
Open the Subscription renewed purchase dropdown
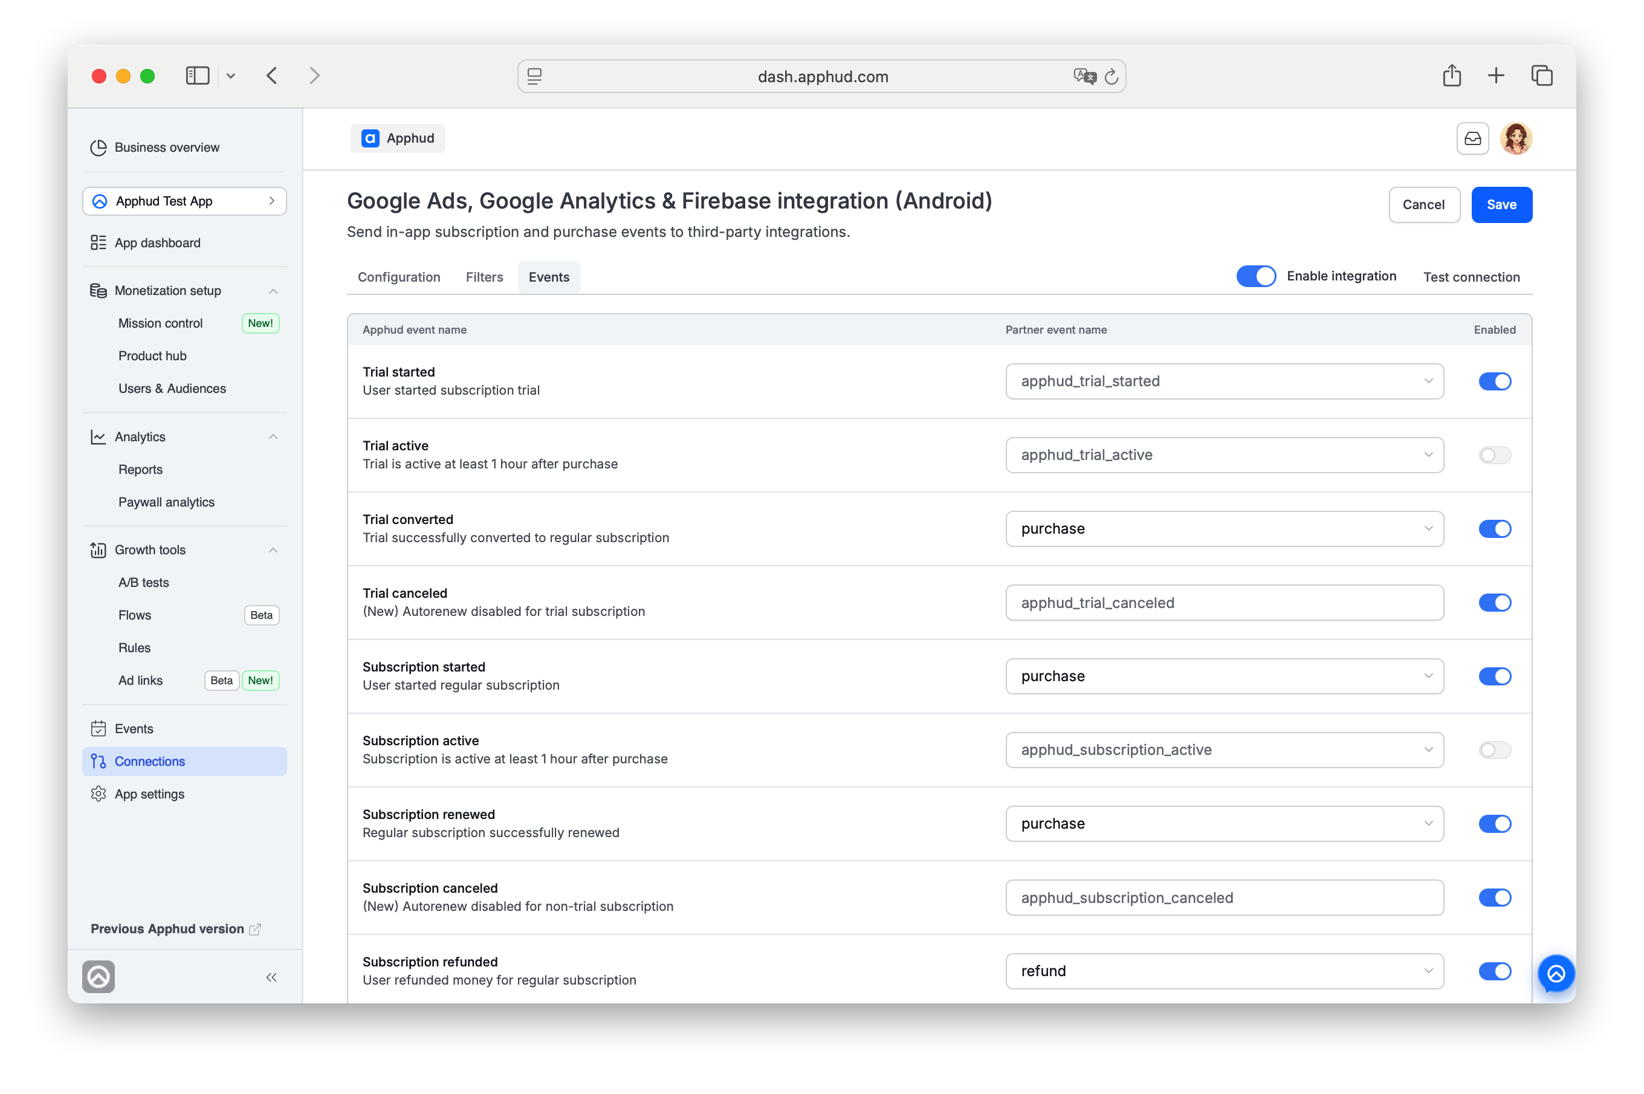[x=1224, y=823]
